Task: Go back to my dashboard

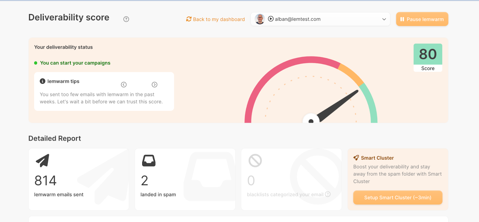Action: (x=219, y=19)
